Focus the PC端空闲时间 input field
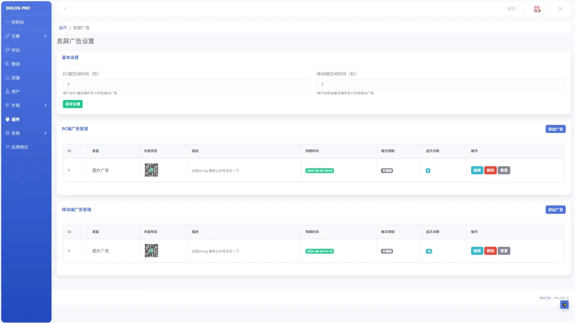This screenshot has height=323, width=575. [187, 84]
